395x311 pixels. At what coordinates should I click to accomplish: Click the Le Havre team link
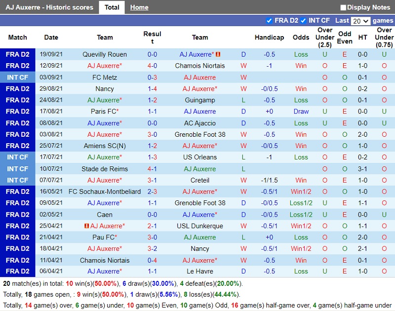pyautogui.click(x=200, y=271)
